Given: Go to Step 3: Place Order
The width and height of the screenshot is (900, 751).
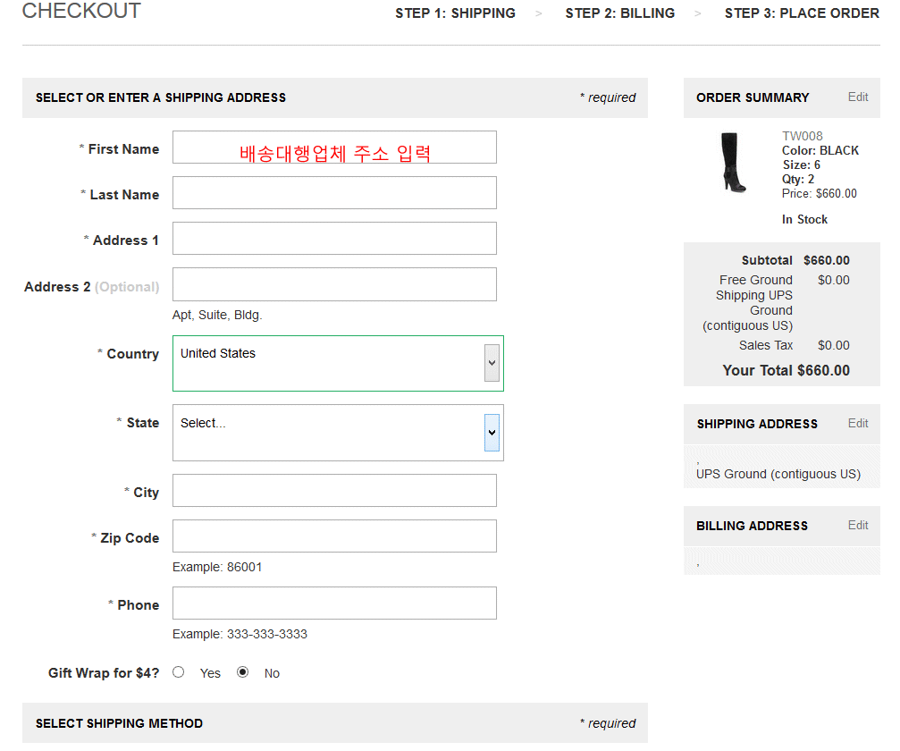Looking at the screenshot, I should click(x=802, y=13).
